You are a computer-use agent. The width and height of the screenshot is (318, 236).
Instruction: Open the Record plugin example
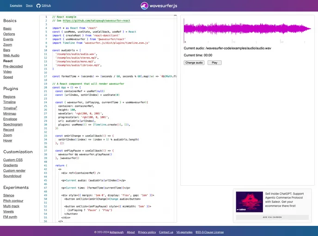click(x=8, y=130)
